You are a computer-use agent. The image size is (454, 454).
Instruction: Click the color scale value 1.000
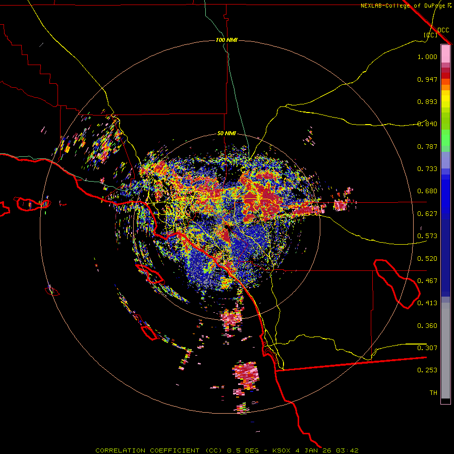click(427, 56)
